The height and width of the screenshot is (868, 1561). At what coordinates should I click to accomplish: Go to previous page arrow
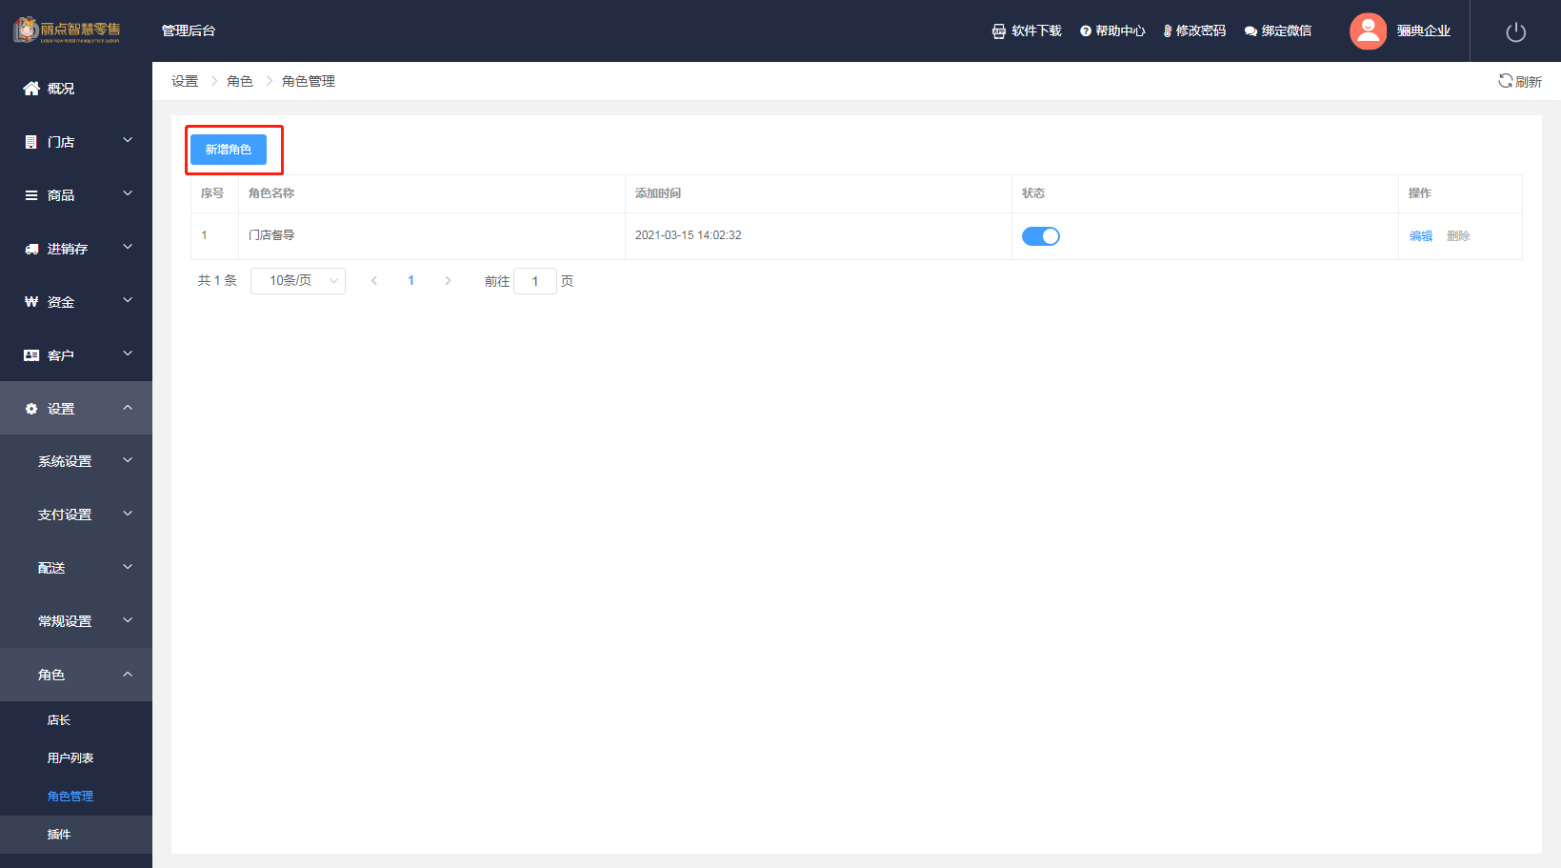374,281
